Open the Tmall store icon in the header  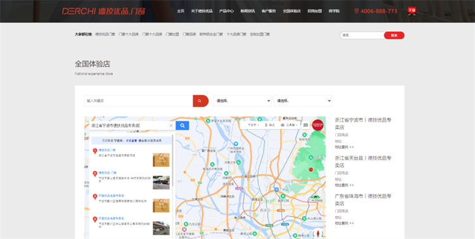click(412, 11)
